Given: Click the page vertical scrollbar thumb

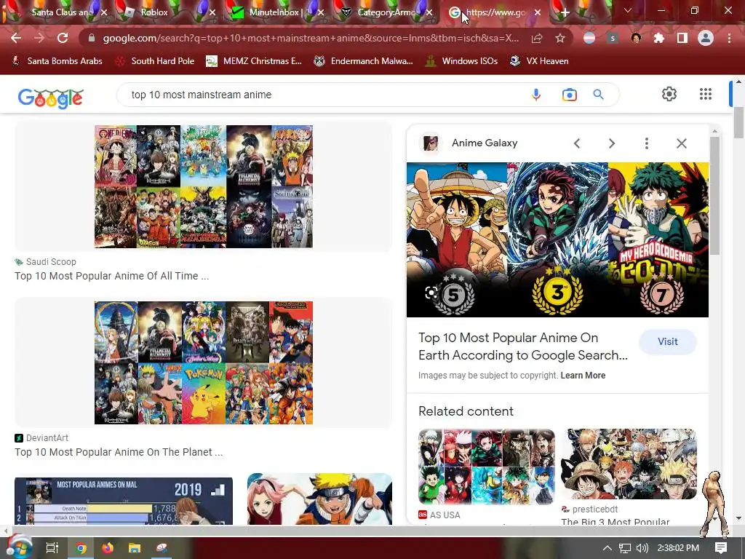Looking at the screenshot, I should click(x=739, y=122).
